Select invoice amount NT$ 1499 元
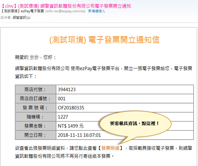 tap(71, 126)
